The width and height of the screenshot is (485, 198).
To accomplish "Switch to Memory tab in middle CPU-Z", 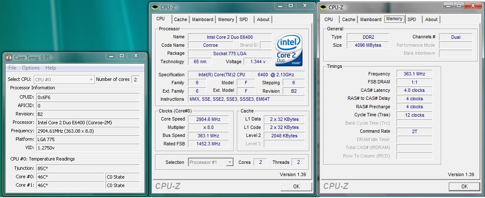I will pyautogui.click(x=226, y=19).
